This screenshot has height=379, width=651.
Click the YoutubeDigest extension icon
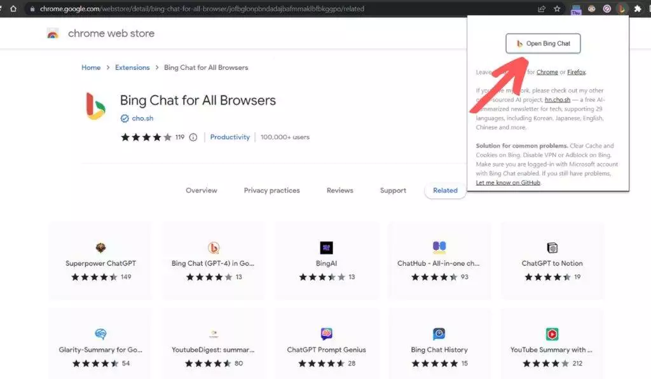coord(214,333)
